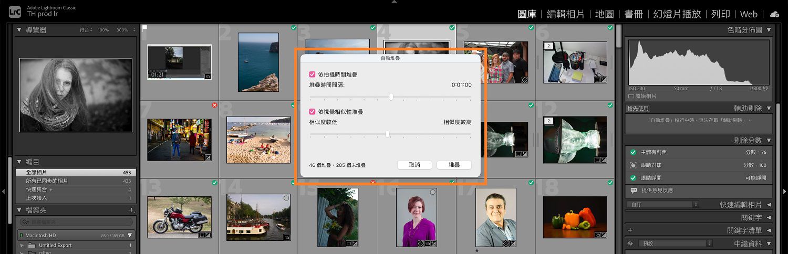Select 全部相片 in the catalog
The width and height of the screenshot is (788, 254).
pos(76,172)
